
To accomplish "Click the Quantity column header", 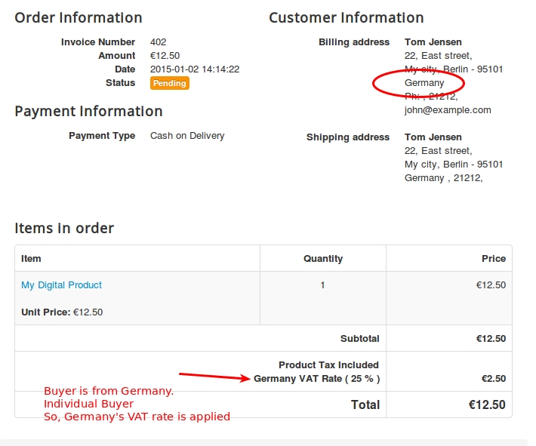I will tap(323, 259).
